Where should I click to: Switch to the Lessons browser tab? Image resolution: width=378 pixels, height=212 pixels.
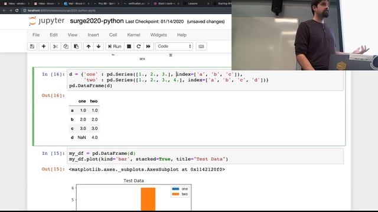pyautogui.click(x=195, y=4)
